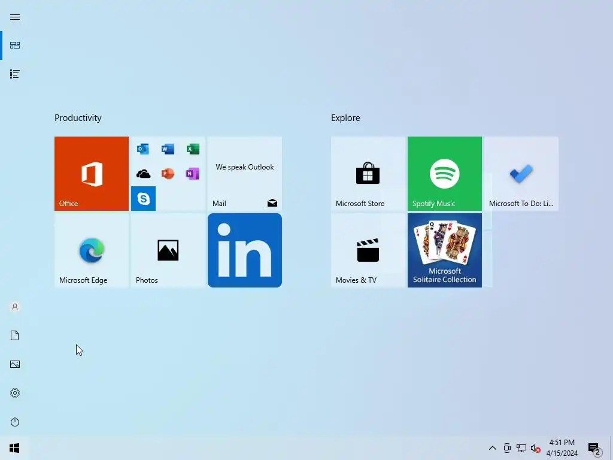Open network status tray icon
Viewport: 613px width, 460px height.
tap(521, 448)
